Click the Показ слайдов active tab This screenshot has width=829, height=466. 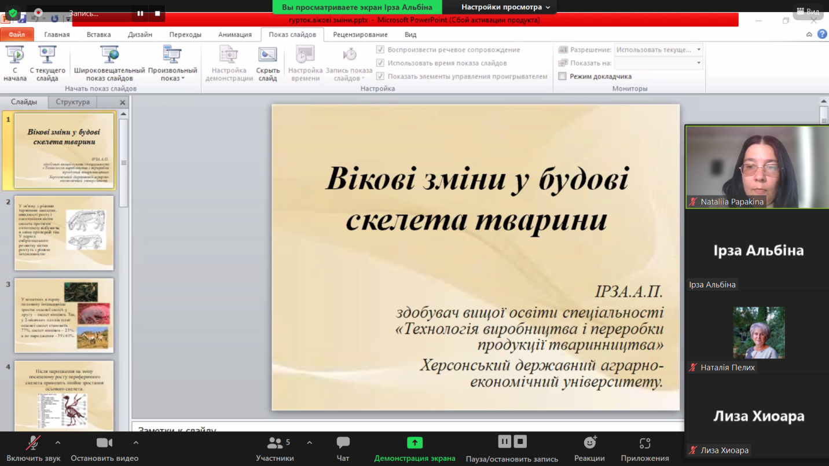pyautogui.click(x=292, y=35)
